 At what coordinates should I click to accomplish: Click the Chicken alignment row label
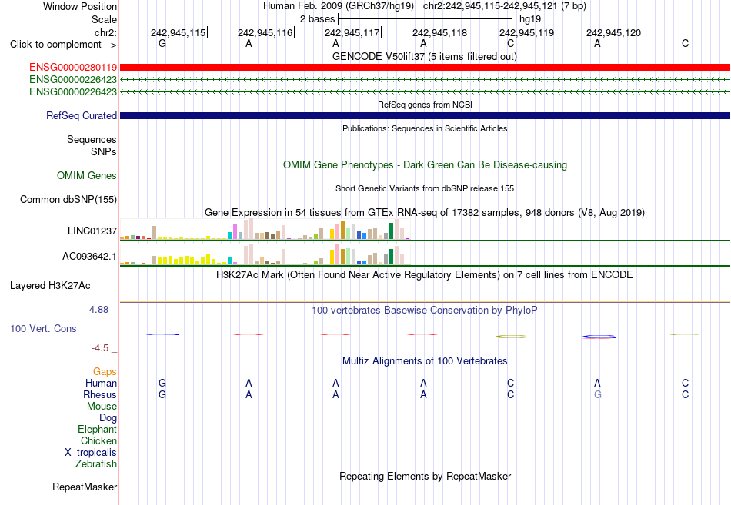tap(98, 440)
